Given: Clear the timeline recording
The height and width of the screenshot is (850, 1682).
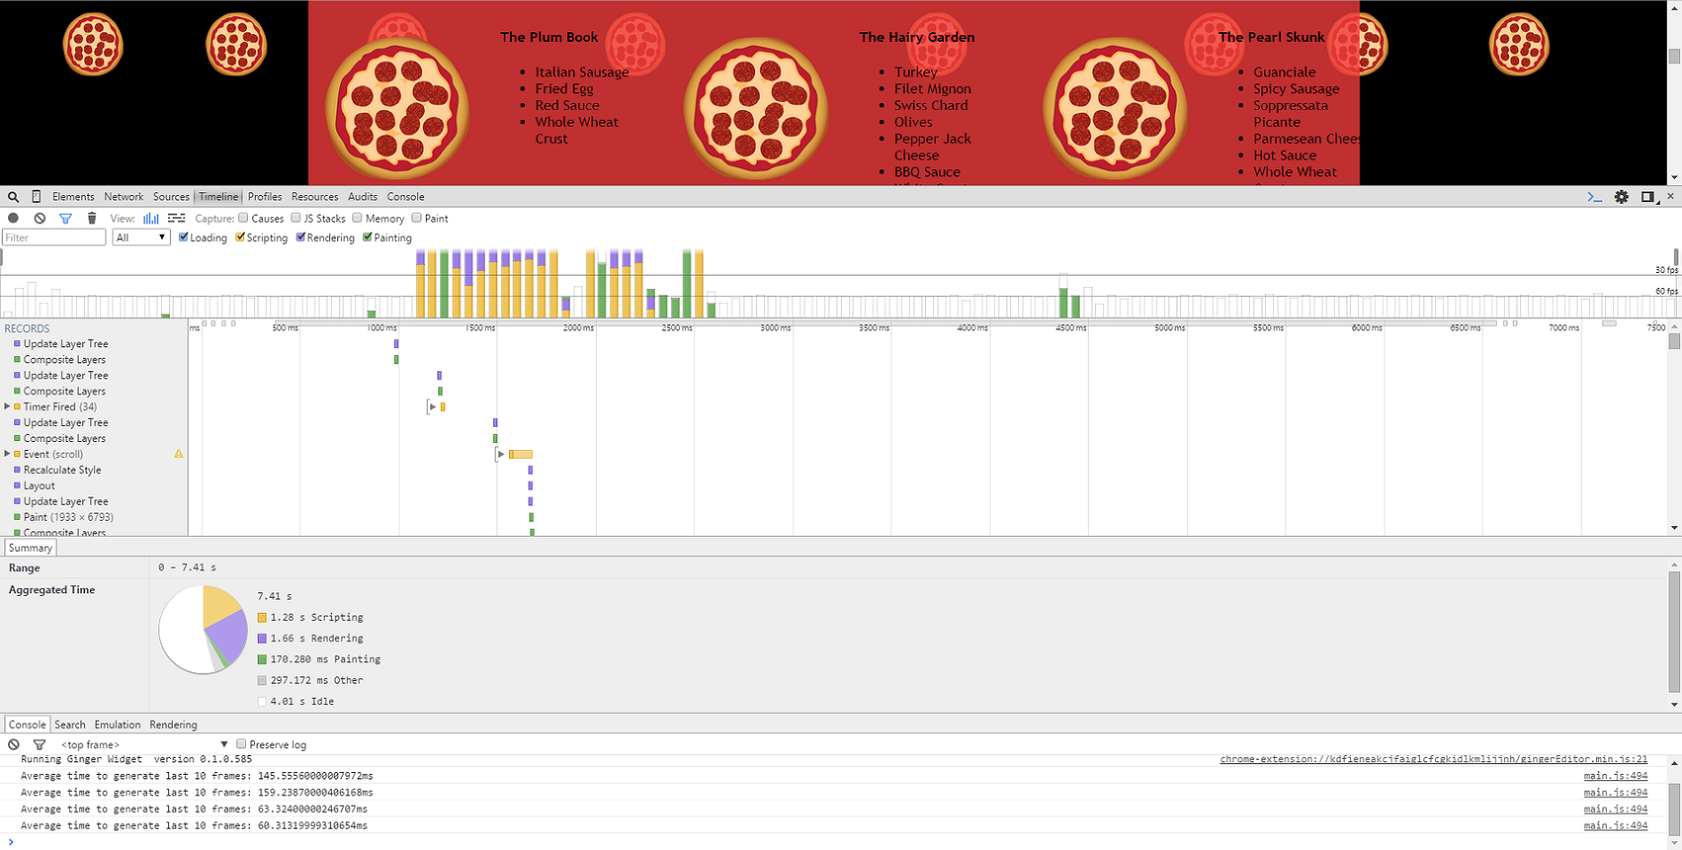Looking at the screenshot, I should (x=39, y=218).
